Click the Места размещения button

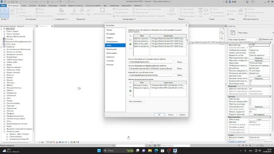(136, 101)
